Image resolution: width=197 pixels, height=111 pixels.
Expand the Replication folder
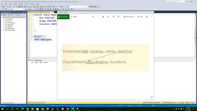pyautogui.click(x=4, y=25)
